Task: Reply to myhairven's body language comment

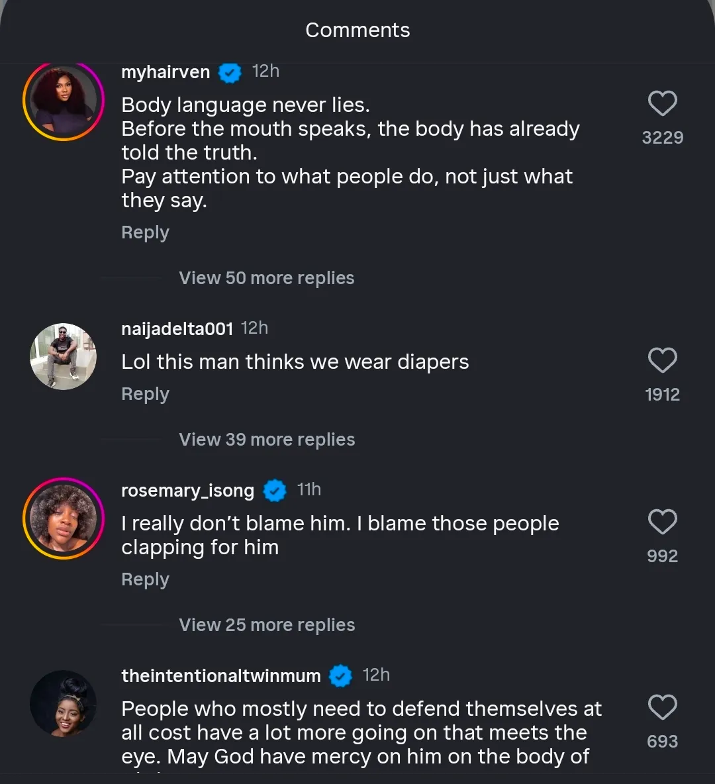Action: (145, 233)
